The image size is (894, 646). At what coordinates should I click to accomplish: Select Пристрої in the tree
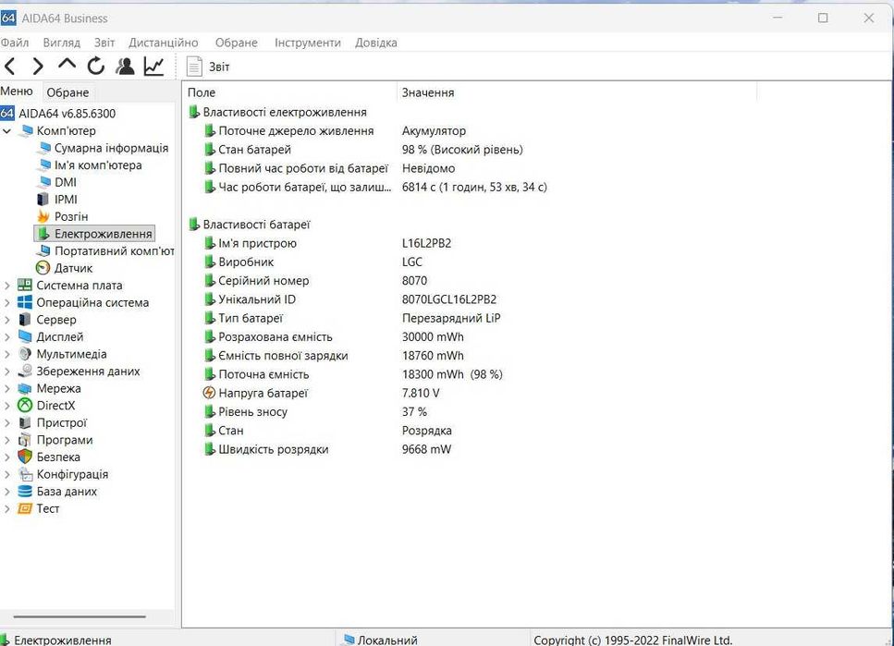pyautogui.click(x=62, y=422)
